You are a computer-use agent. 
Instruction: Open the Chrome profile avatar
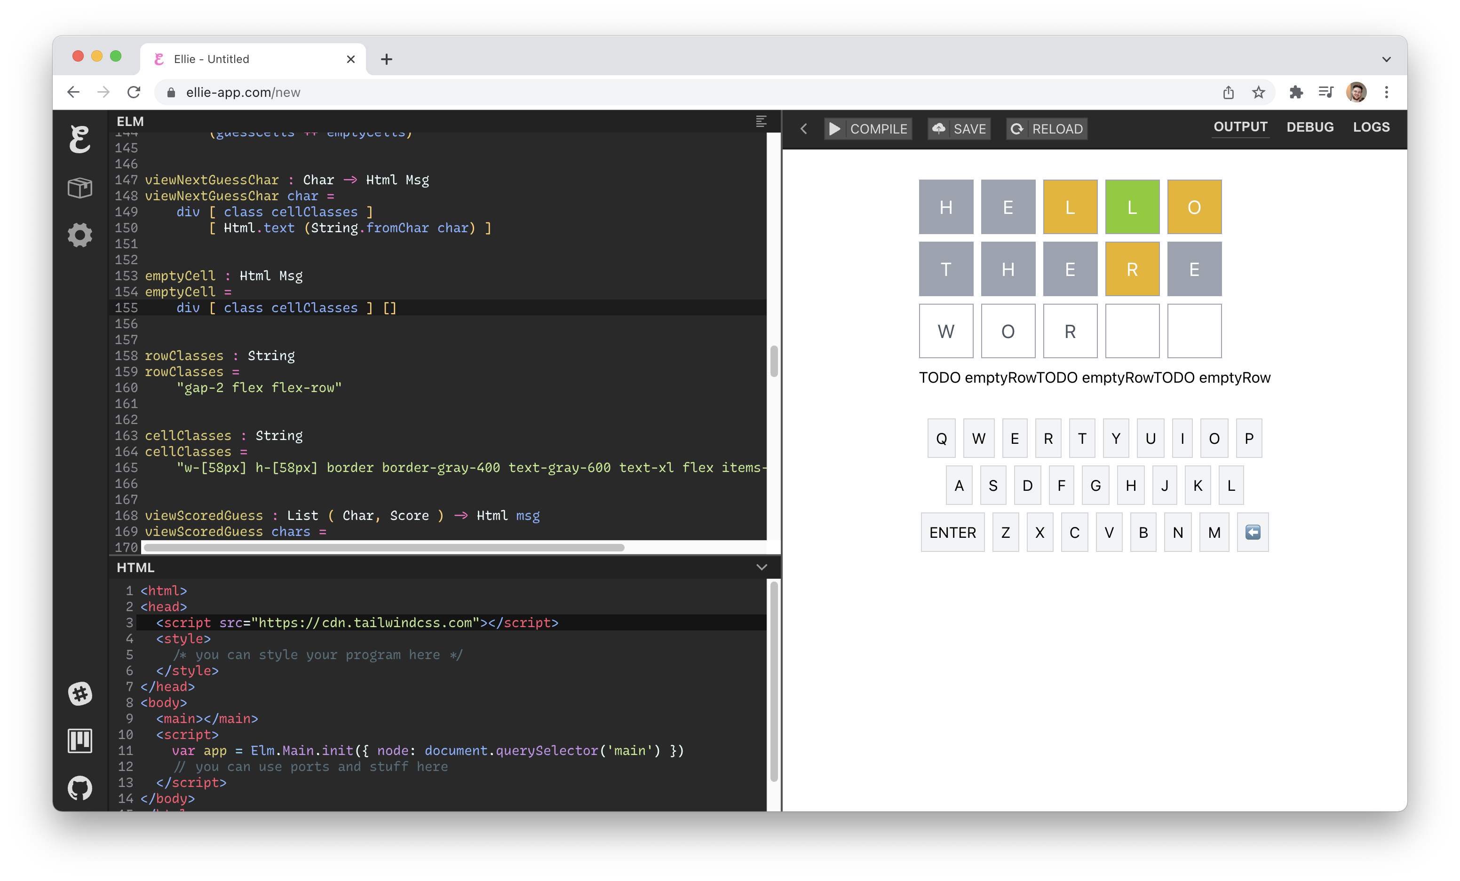(x=1357, y=92)
